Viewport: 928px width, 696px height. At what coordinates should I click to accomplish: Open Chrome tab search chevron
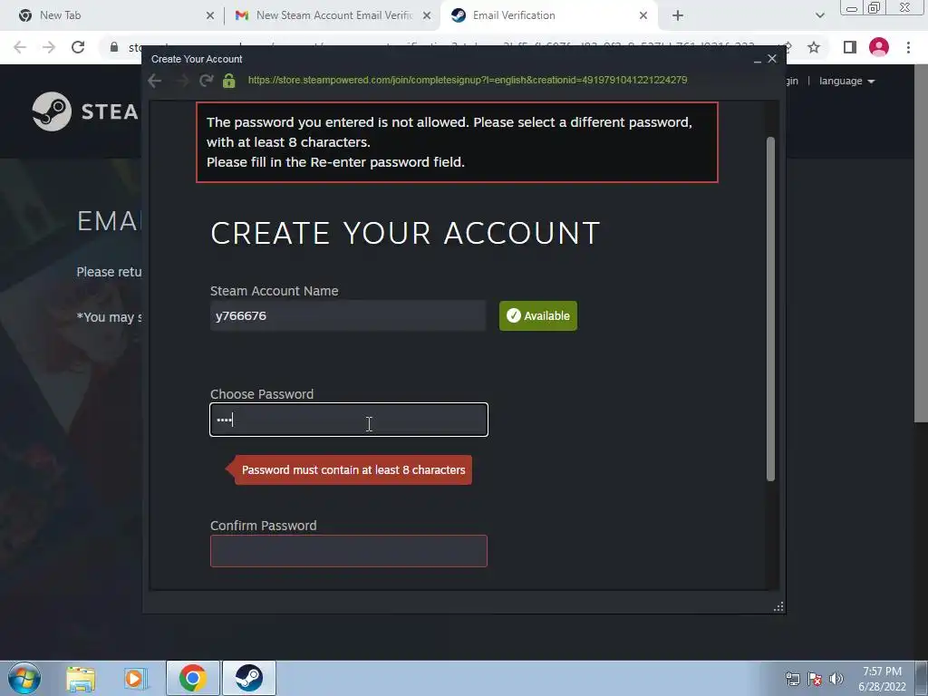(x=819, y=16)
